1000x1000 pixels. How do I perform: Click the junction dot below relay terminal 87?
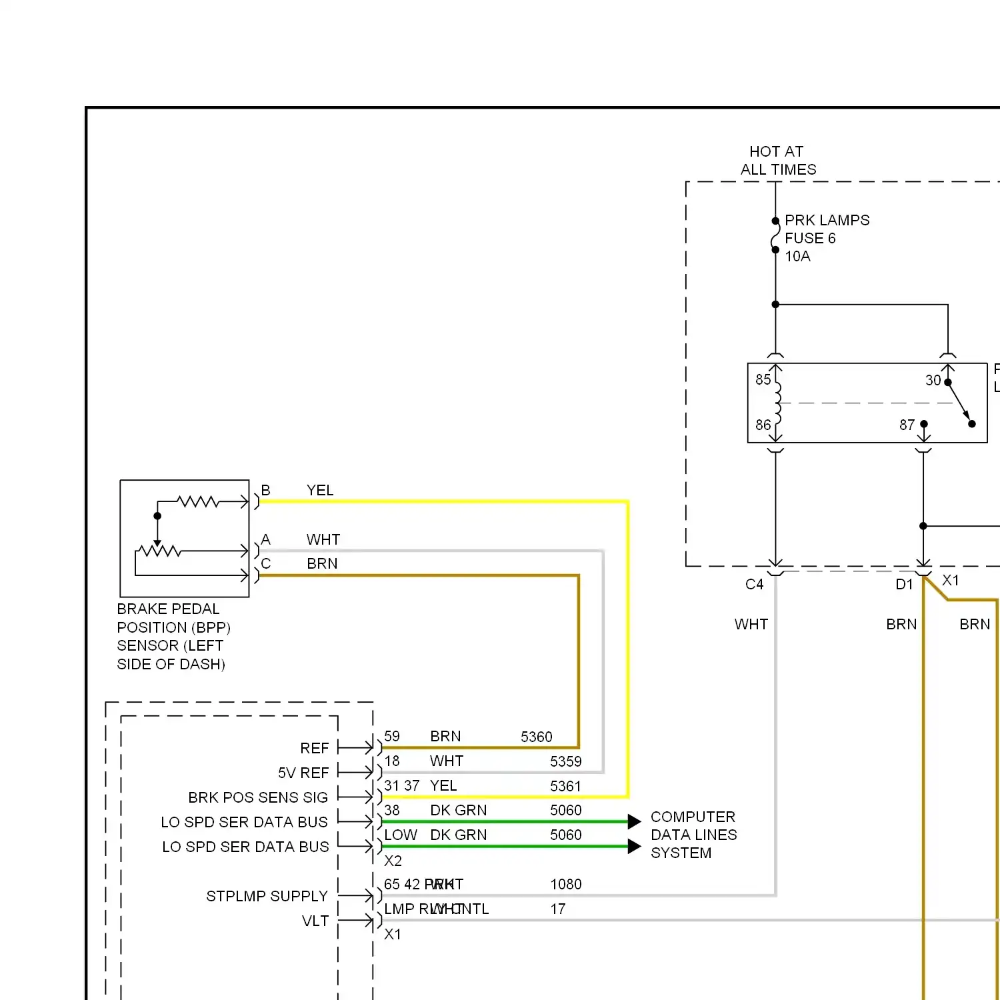(x=923, y=526)
